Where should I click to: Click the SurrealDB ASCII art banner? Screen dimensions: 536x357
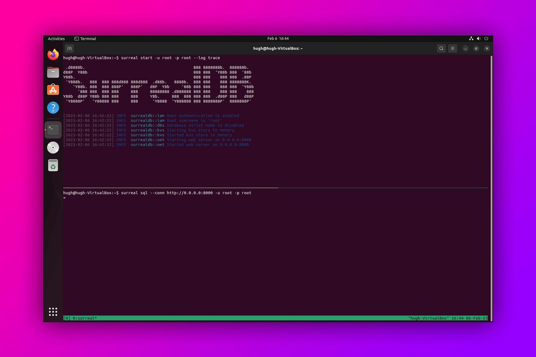pyautogui.click(x=158, y=84)
